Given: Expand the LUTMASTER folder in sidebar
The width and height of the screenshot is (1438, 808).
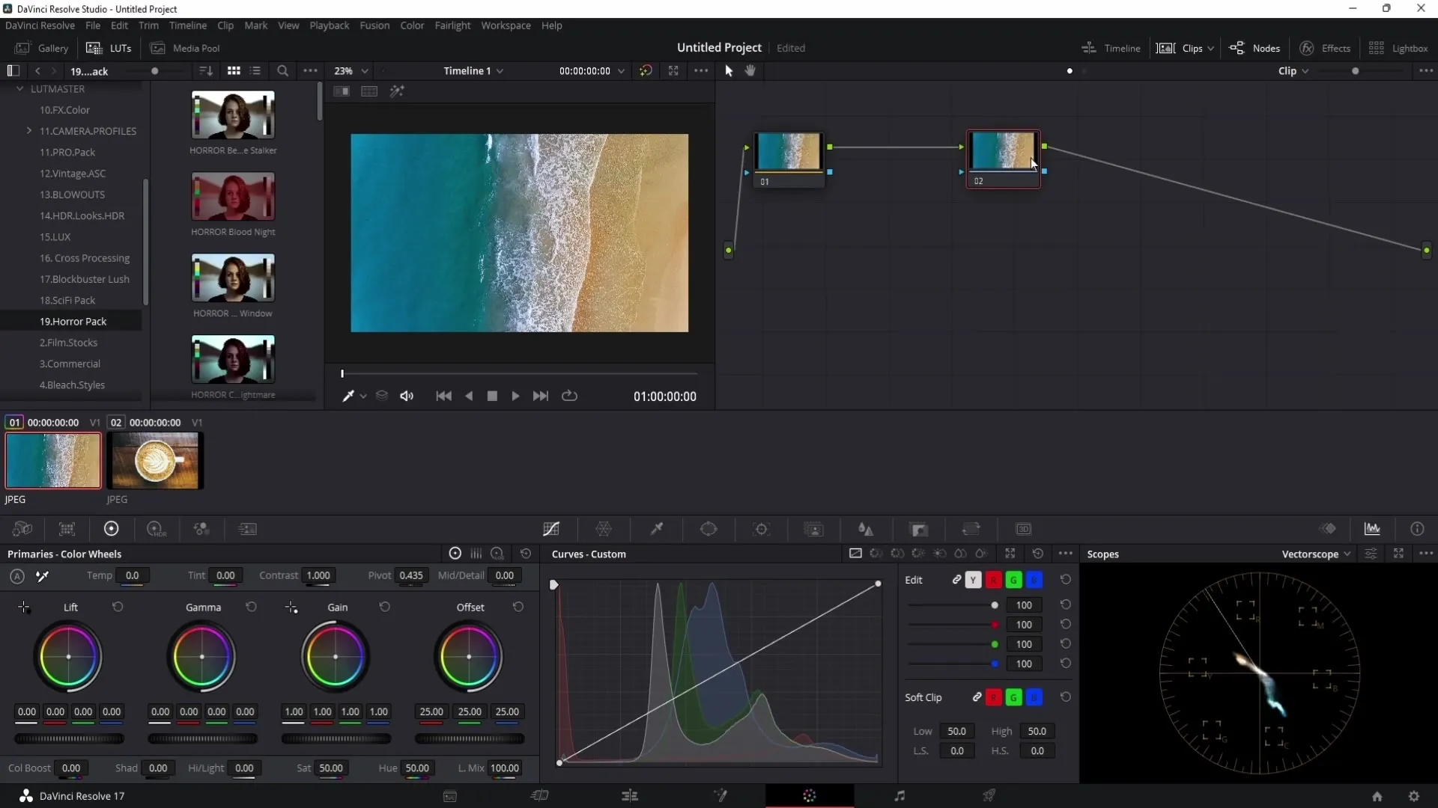Looking at the screenshot, I should point(18,88).
